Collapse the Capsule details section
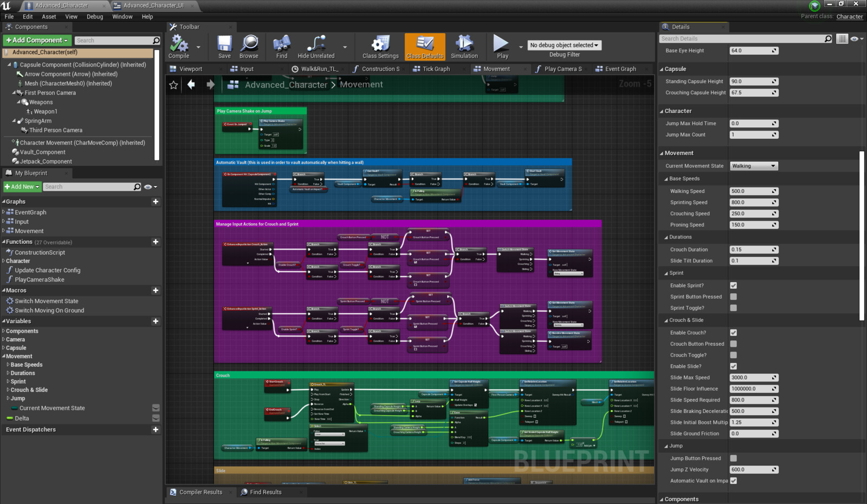 pos(662,69)
